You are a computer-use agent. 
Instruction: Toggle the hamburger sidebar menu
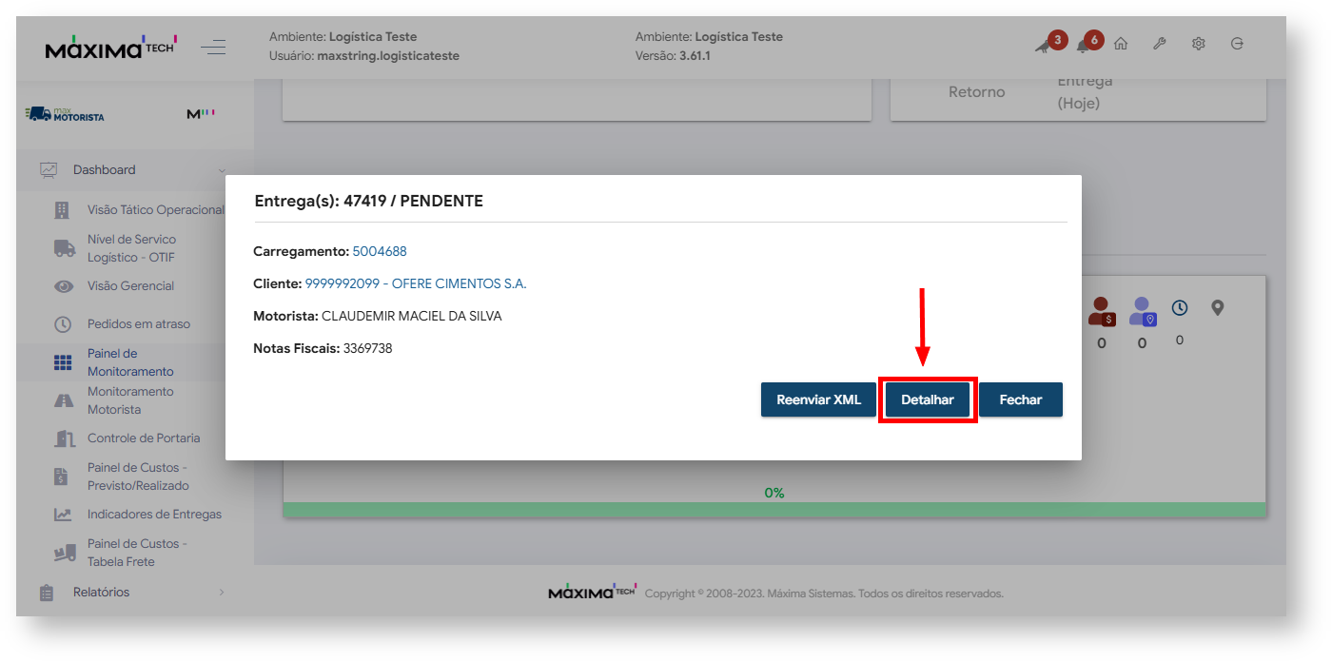(x=214, y=47)
